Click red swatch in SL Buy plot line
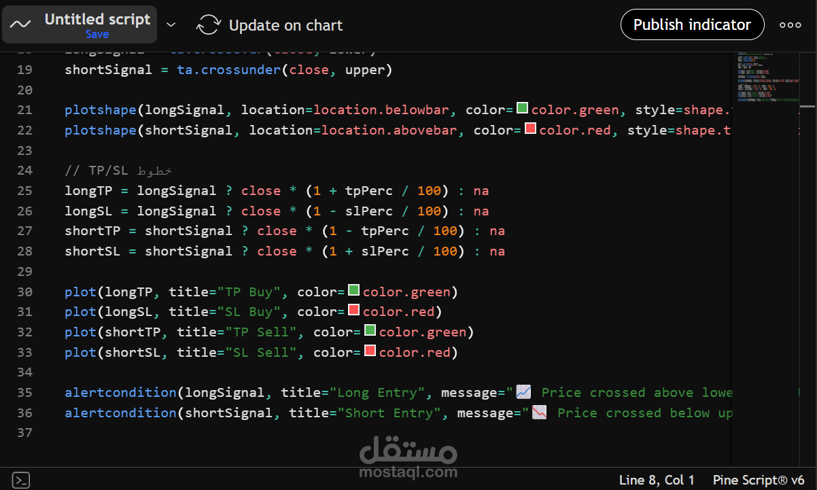 coord(354,311)
